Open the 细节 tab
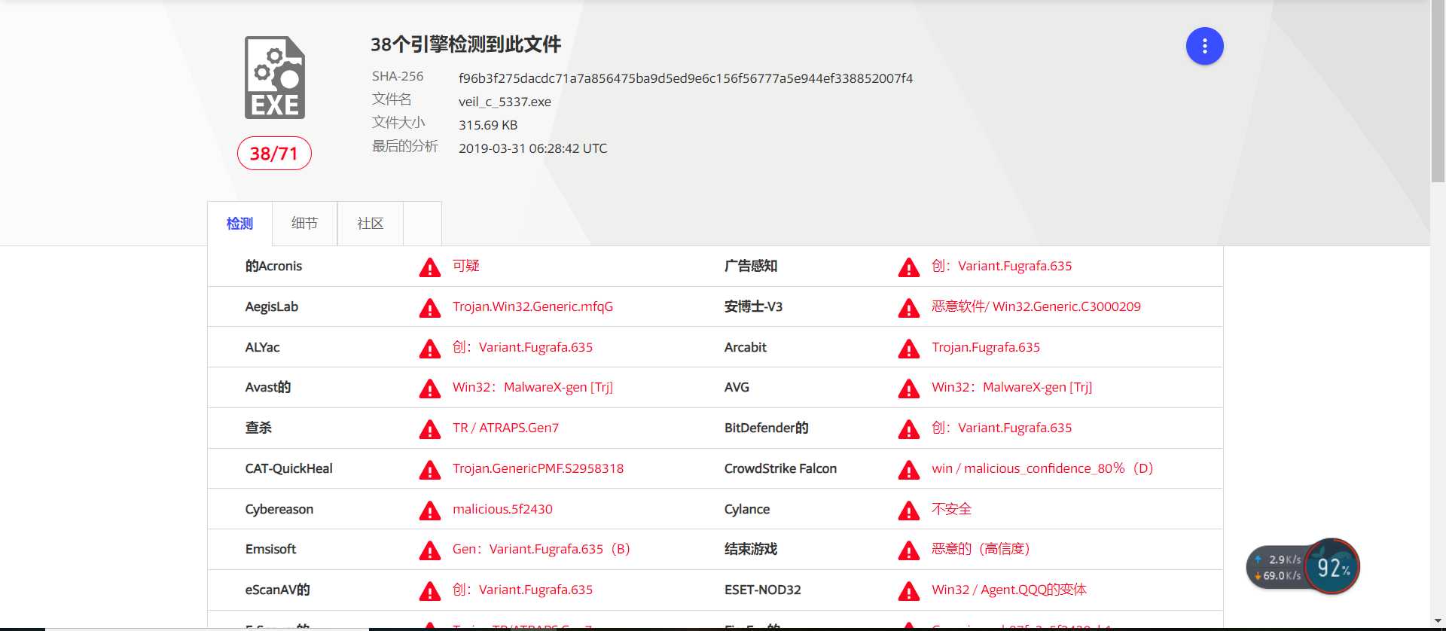The image size is (1446, 631). point(304,224)
